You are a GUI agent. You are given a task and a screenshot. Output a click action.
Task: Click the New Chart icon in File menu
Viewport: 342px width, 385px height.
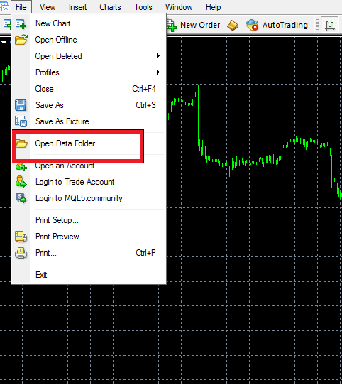click(x=21, y=24)
